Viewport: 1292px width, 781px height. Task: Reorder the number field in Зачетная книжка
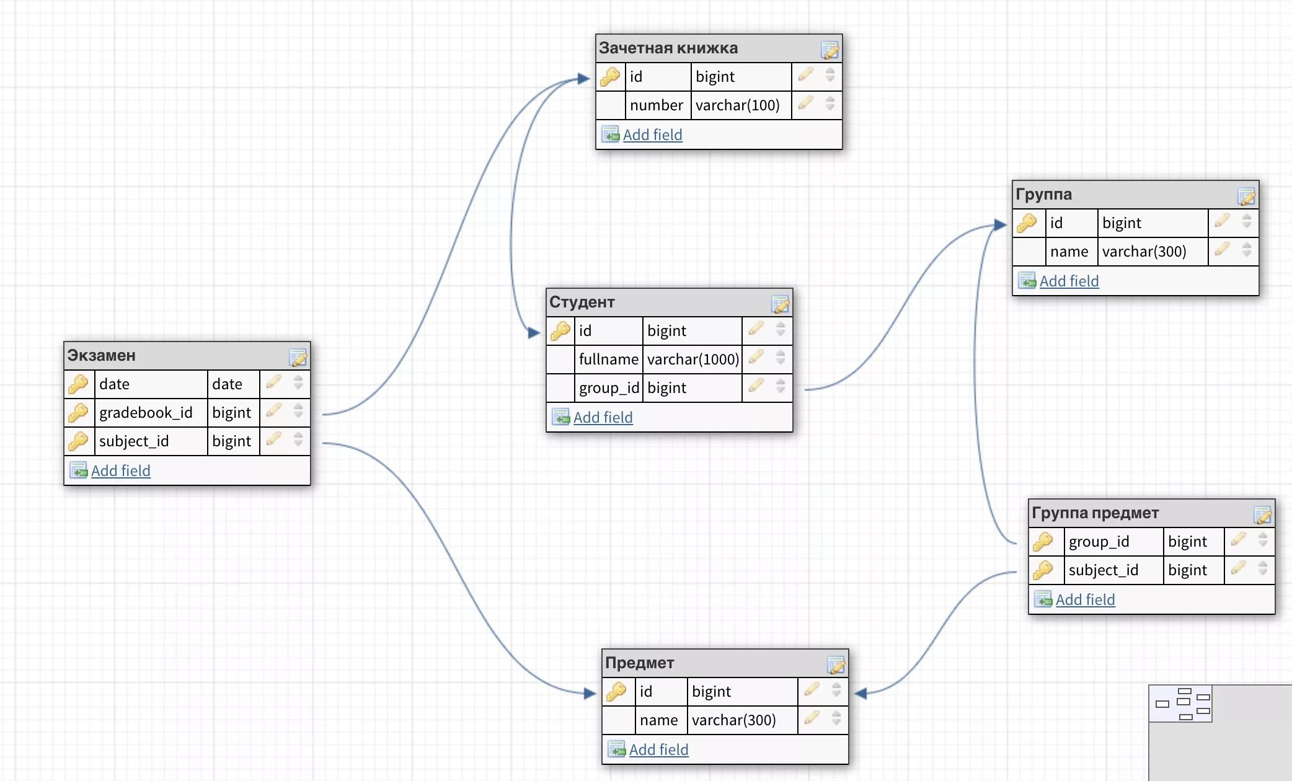(x=830, y=103)
